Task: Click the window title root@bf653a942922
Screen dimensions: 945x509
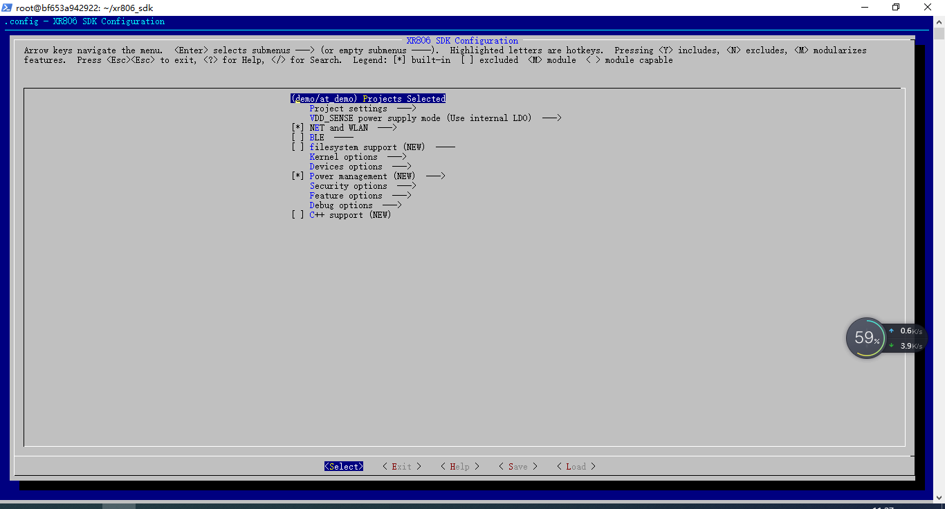Action: (84, 8)
